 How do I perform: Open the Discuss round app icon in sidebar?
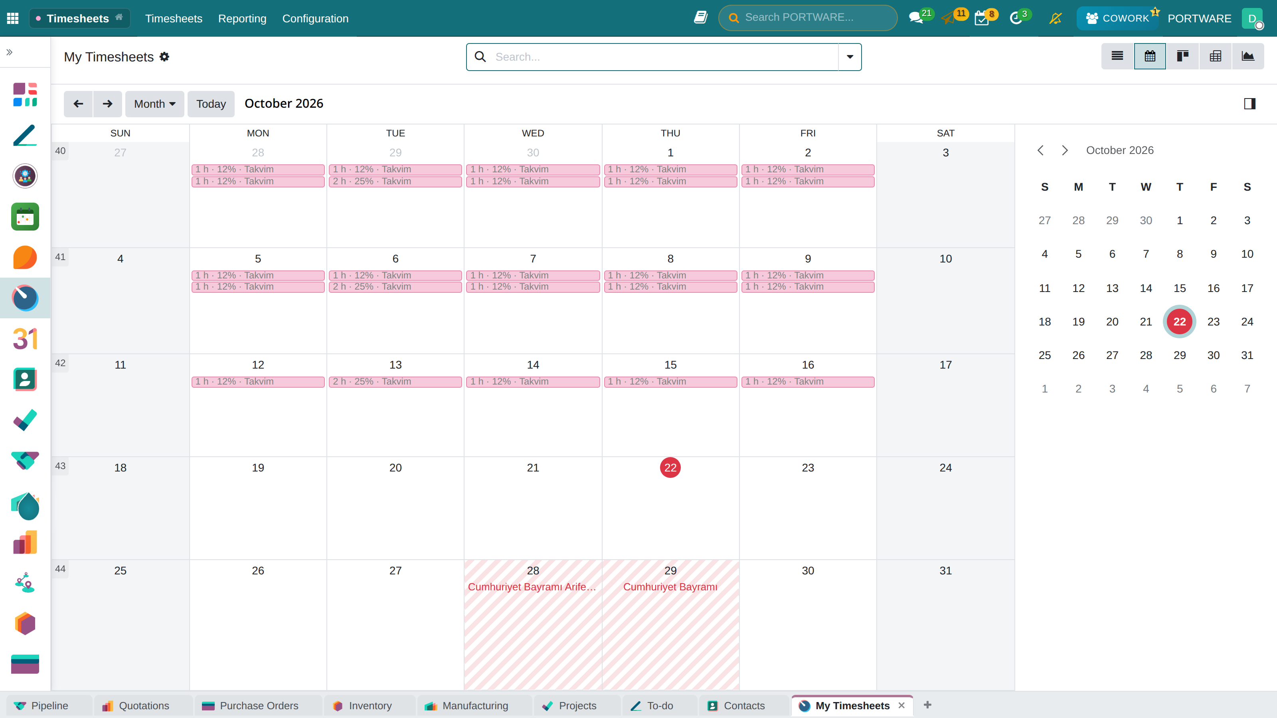25,176
